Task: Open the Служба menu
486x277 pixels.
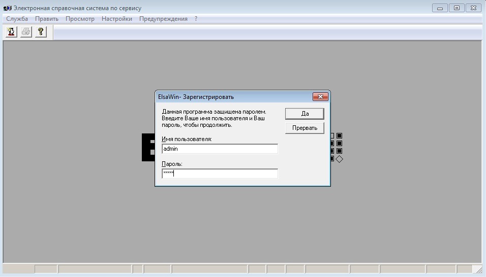Action: tap(17, 19)
